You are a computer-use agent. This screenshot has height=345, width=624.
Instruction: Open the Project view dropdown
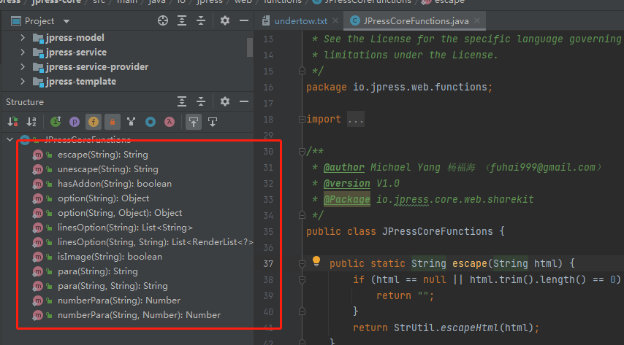point(66,21)
